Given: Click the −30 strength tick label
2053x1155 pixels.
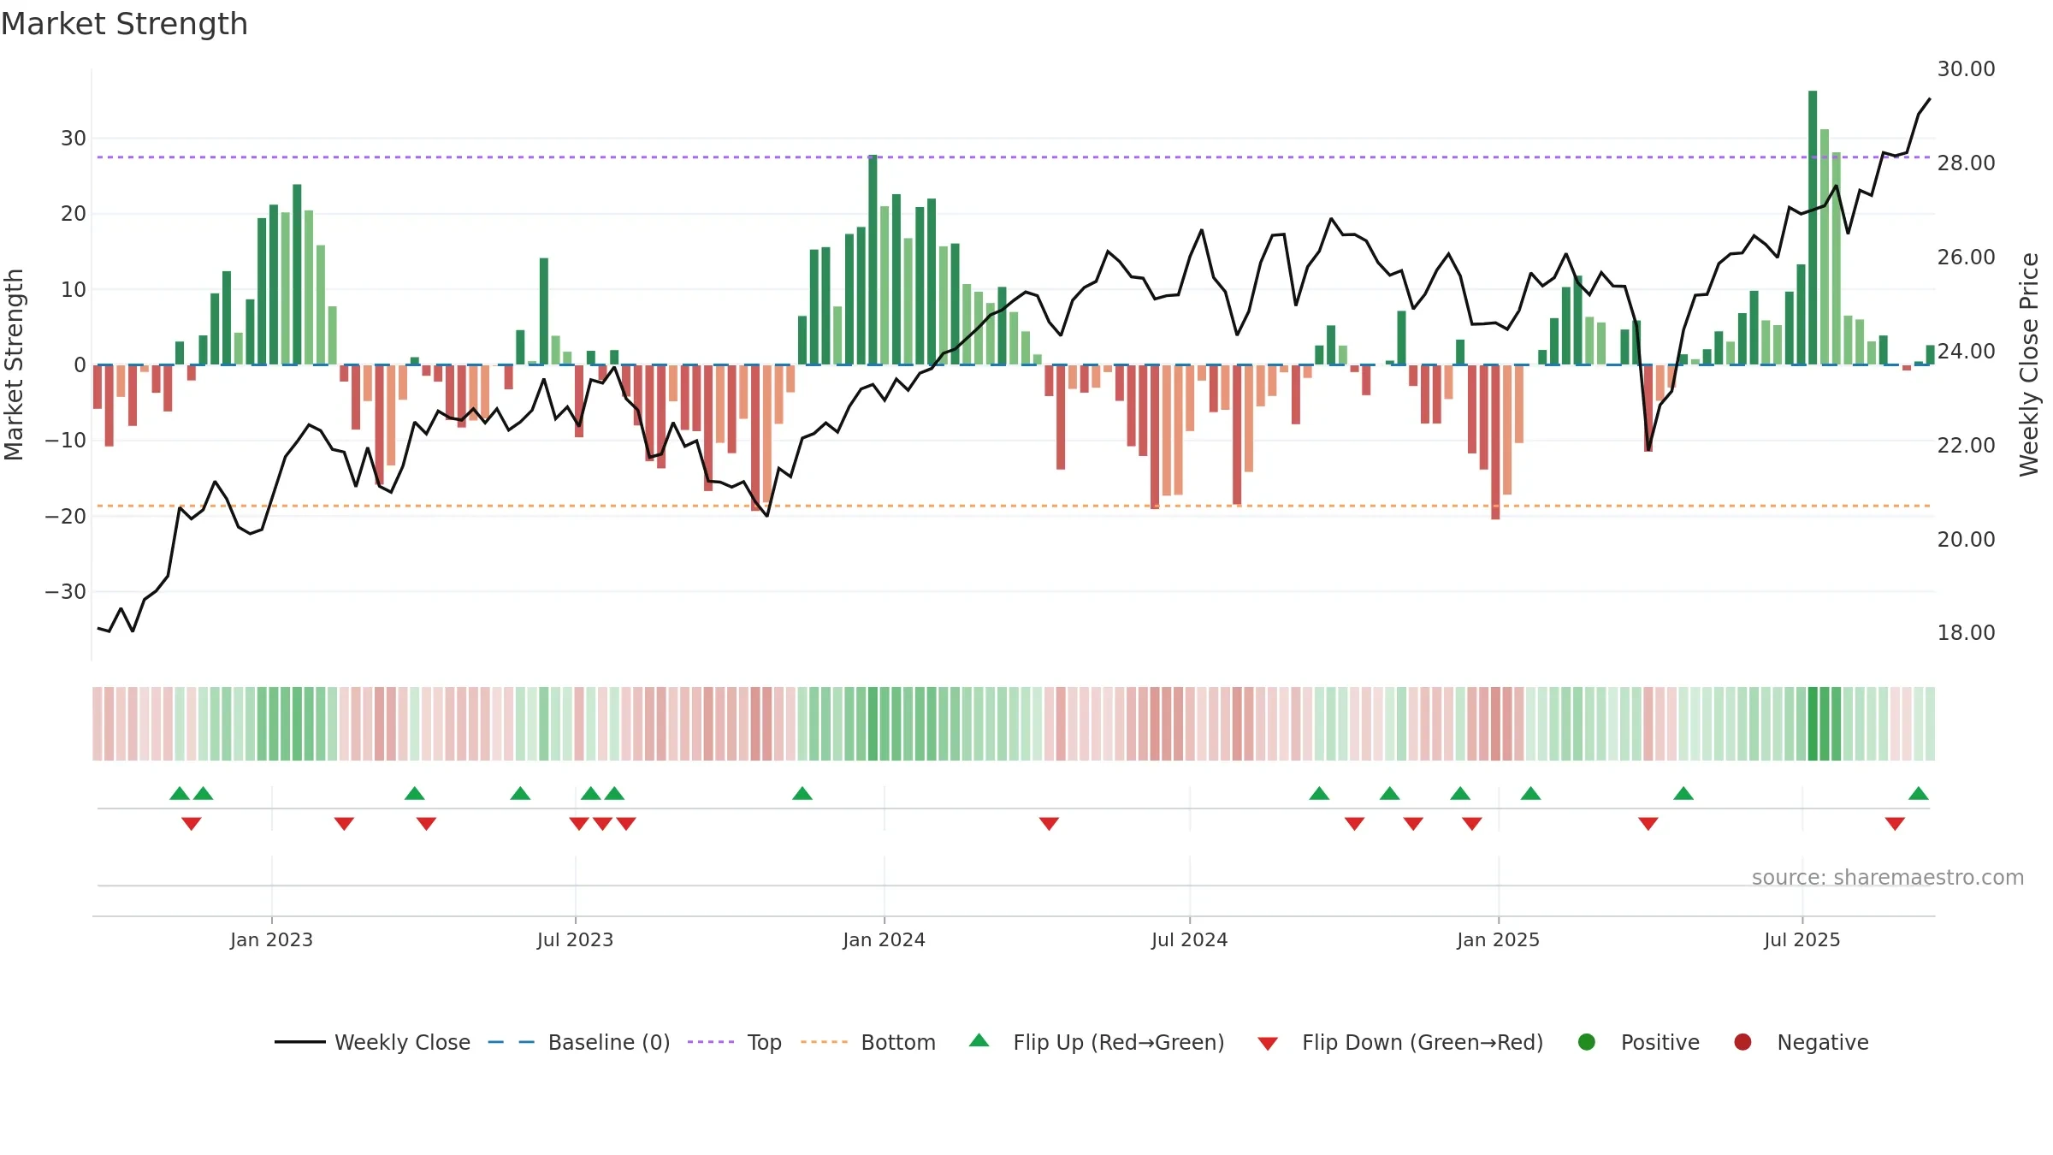Looking at the screenshot, I should pos(66,592).
